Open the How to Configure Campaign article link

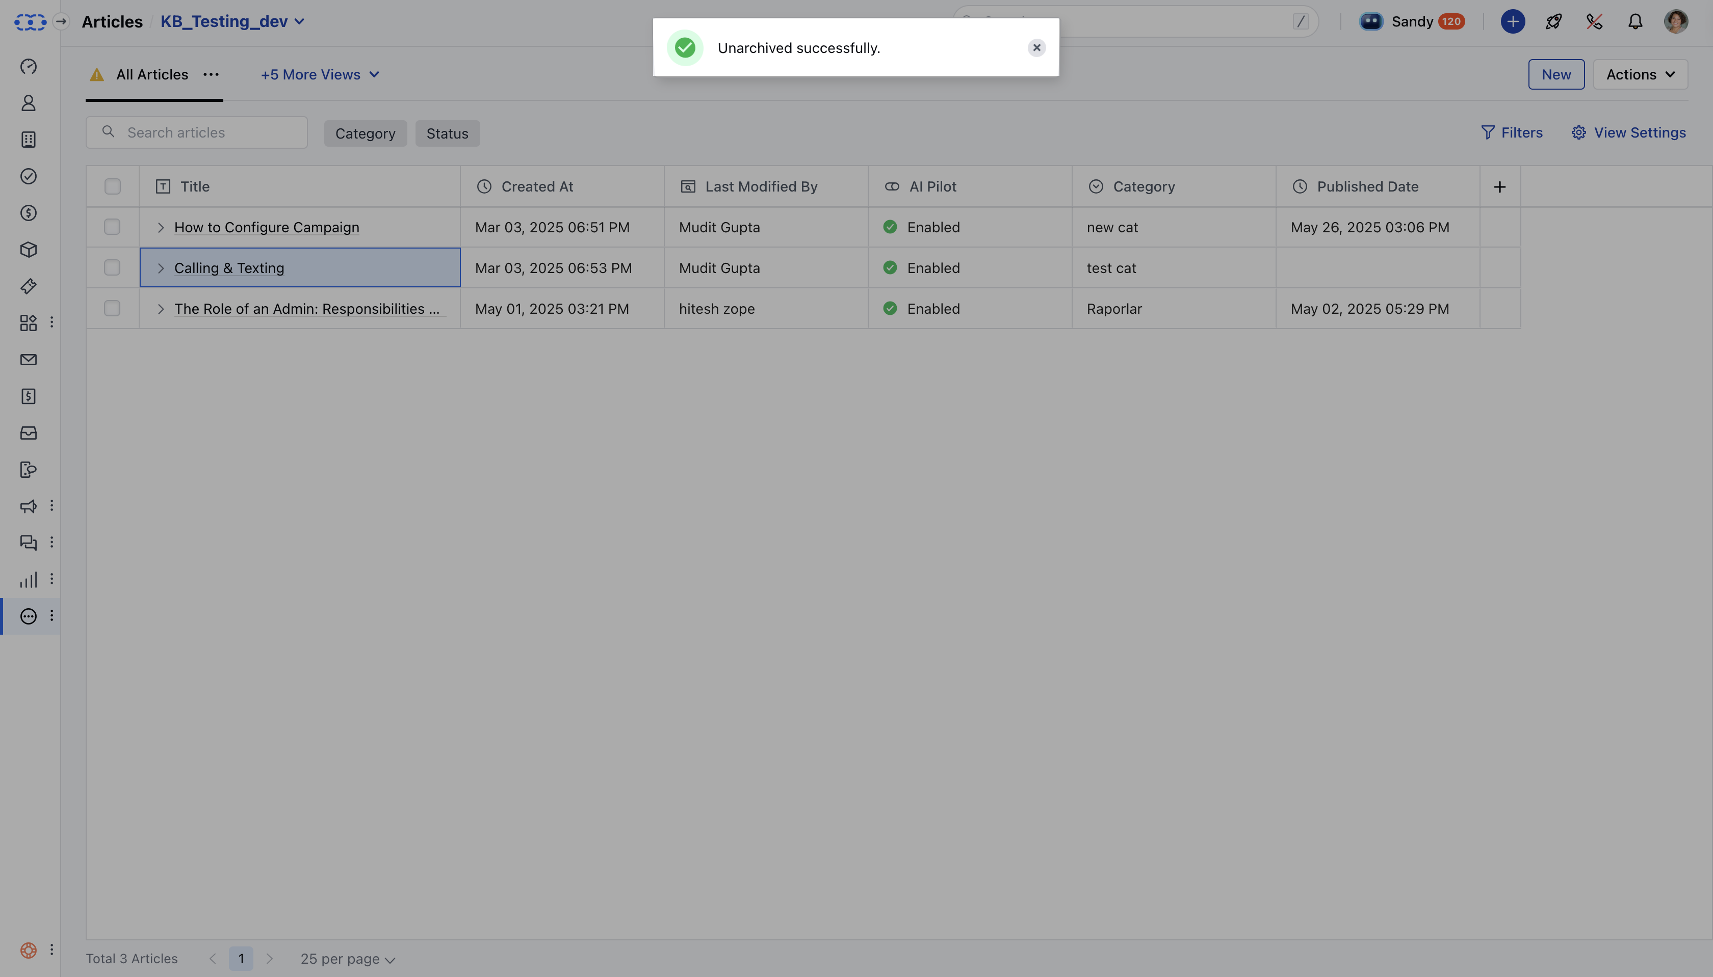[x=267, y=228]
